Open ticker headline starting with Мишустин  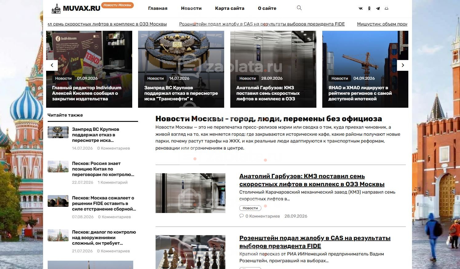382,24
